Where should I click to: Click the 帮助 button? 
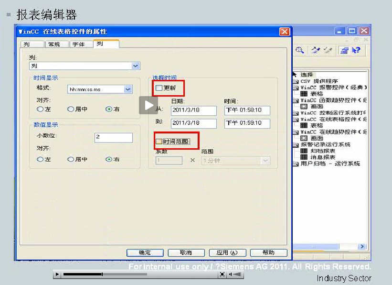(268, 252)
